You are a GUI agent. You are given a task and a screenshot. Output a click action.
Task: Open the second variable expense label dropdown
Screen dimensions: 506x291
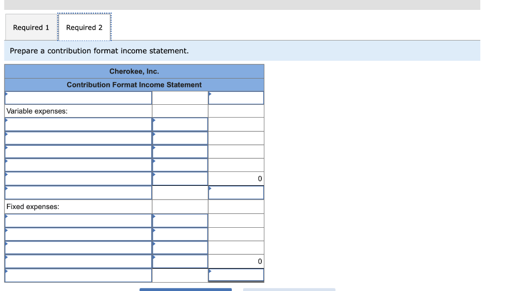click(78, 138)
